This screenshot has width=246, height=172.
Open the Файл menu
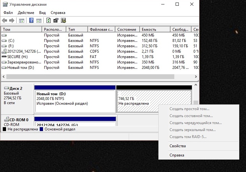pyautogui.click(x=8, y=13)
